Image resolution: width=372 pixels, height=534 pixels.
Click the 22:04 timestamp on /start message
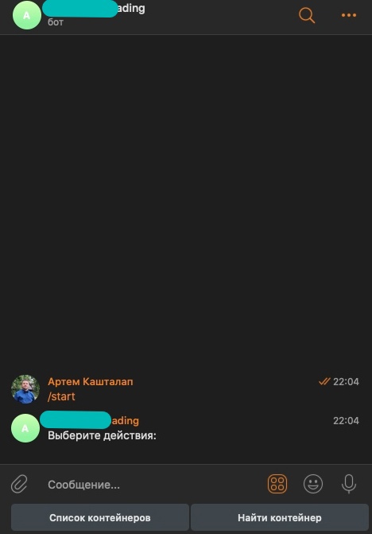(346, 382)
